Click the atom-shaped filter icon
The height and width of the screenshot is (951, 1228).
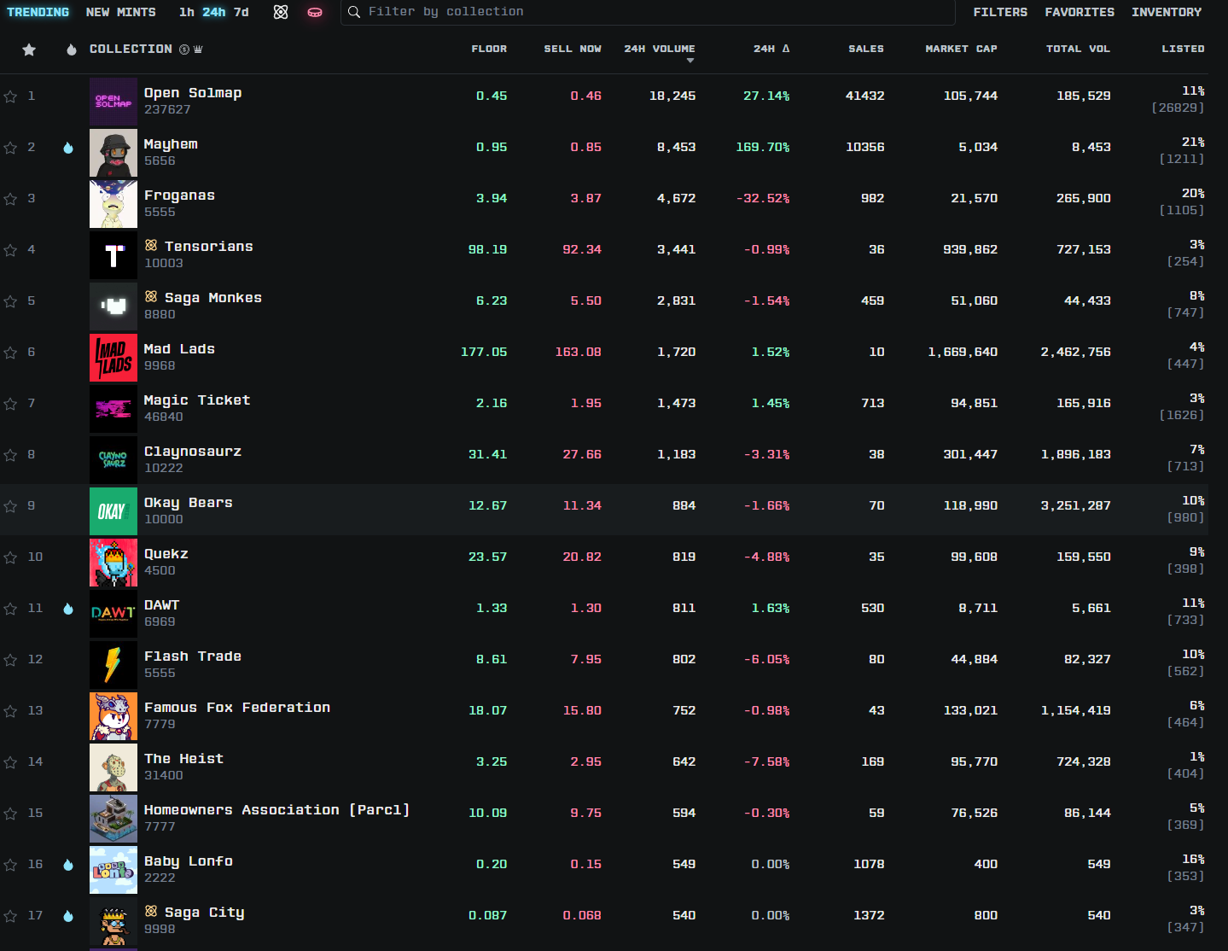(281, 12)
